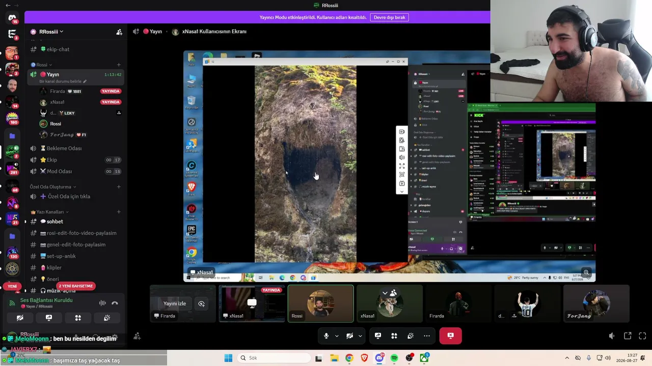Select the ForJang participant tile
This screenshot has height=366, width=652.
[x=596, y=303]
